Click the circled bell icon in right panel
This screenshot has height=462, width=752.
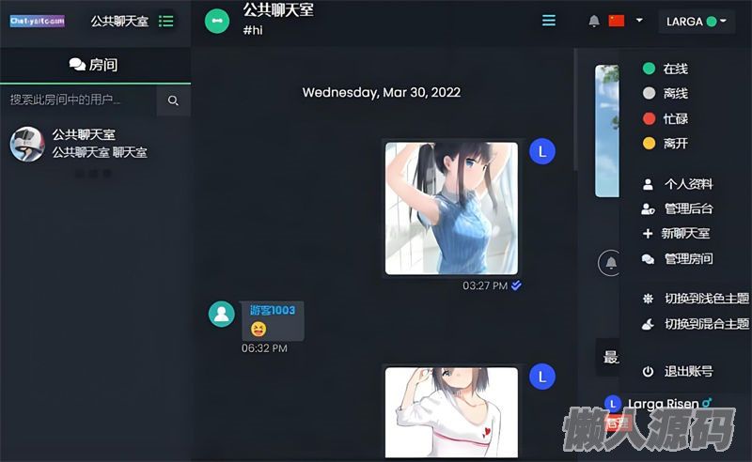tap(610, 263)
